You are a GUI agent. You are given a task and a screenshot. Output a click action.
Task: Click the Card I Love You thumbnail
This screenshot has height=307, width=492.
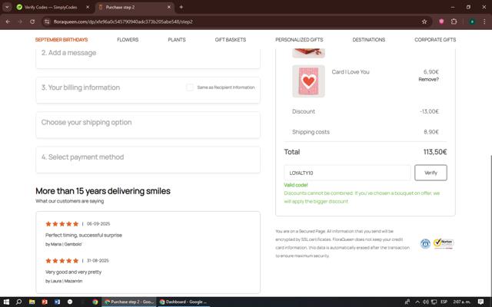(308, 81)
